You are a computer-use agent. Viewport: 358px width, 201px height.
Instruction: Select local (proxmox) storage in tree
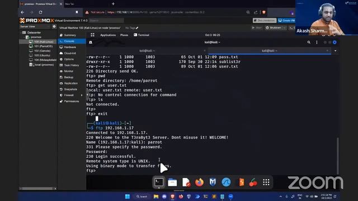click(44, 65)
